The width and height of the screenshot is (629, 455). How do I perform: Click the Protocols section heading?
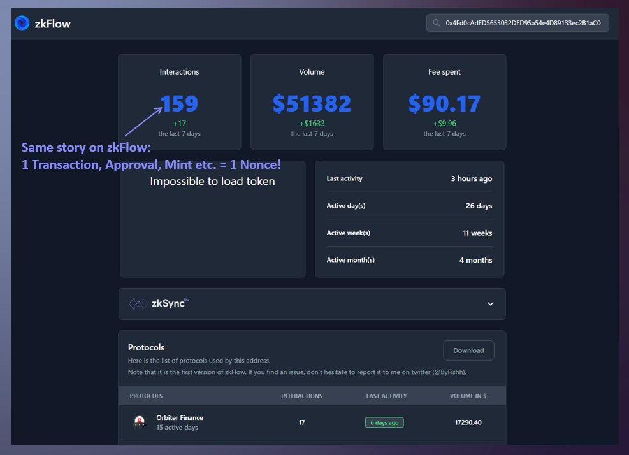(x=146, y=347)
